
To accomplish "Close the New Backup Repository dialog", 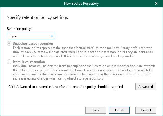I will 156,3.
